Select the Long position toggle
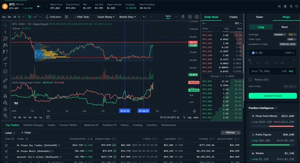The width and height of the screenshot is (300, 163). (x=261, y=27)
